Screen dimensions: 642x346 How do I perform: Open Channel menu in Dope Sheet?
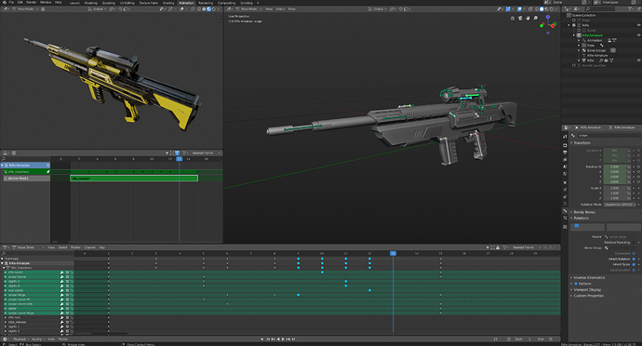pos(89,247)
